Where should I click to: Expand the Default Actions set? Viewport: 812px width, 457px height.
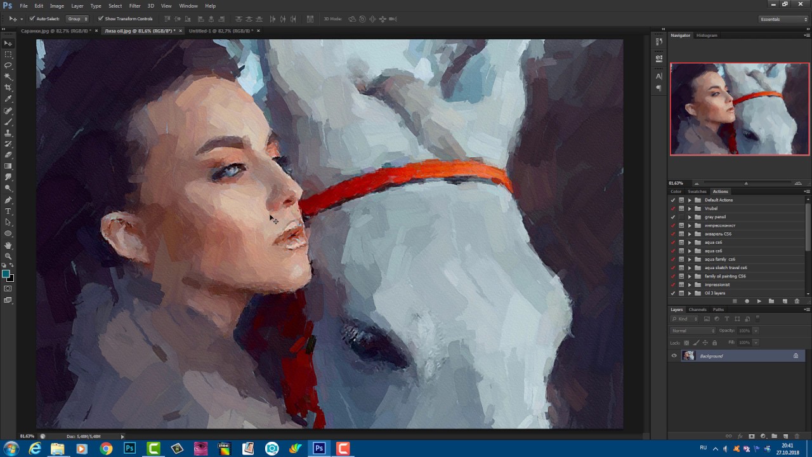coord(690,200)
